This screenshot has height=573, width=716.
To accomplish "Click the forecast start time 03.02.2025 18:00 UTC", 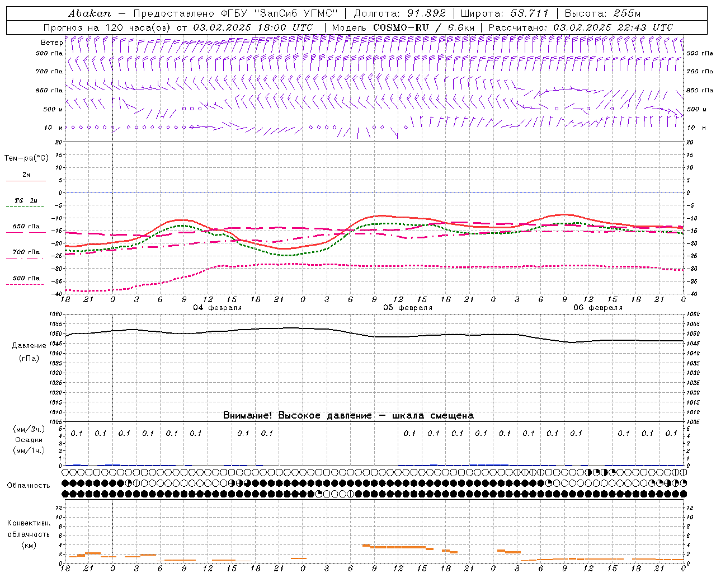I will 252,27.
